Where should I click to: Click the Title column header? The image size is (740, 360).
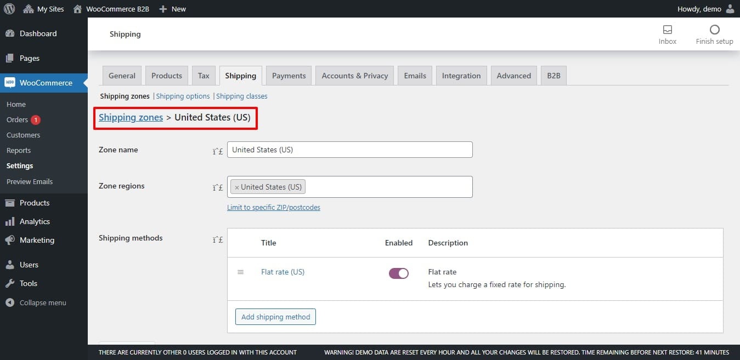(x=269, y=243)
